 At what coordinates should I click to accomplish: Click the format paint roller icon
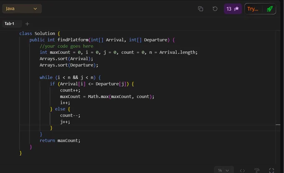(257, 170)
